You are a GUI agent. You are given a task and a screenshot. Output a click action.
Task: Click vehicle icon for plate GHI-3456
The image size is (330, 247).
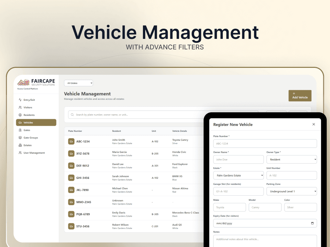pos(71,178)
